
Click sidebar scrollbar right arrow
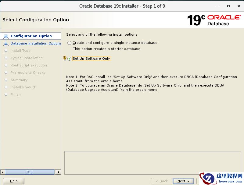coord(59,172)
